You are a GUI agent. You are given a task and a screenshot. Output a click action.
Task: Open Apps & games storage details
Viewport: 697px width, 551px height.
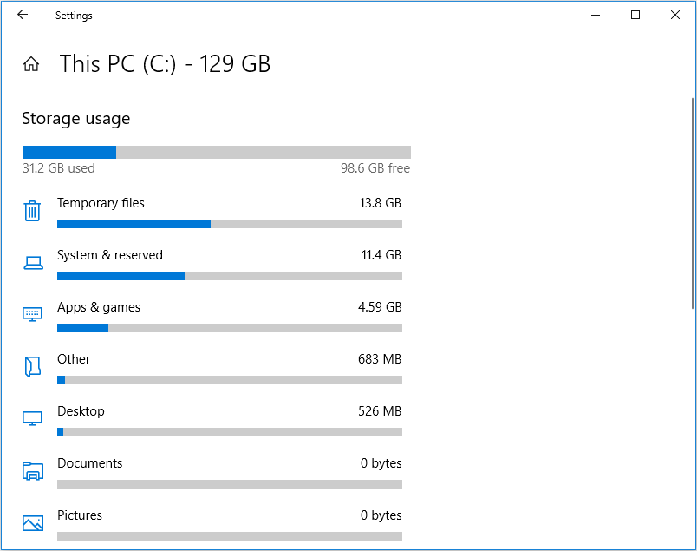click(99, 307)
